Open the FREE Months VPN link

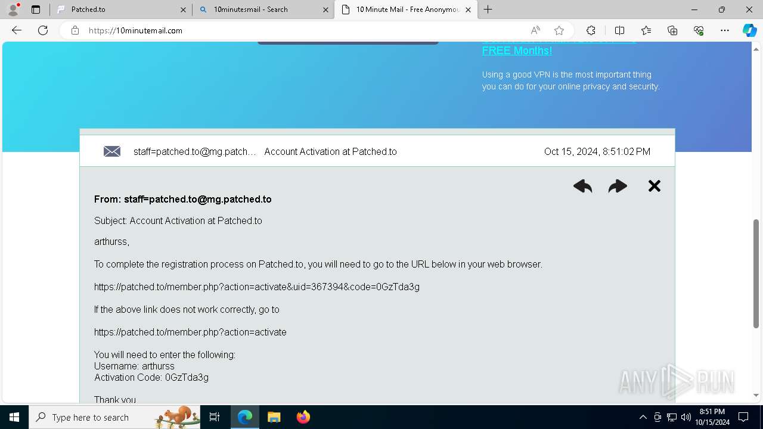517,51
